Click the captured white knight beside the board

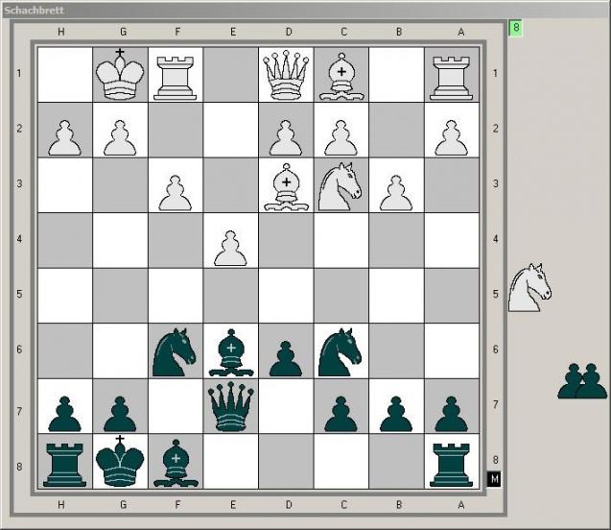(529, 287)
